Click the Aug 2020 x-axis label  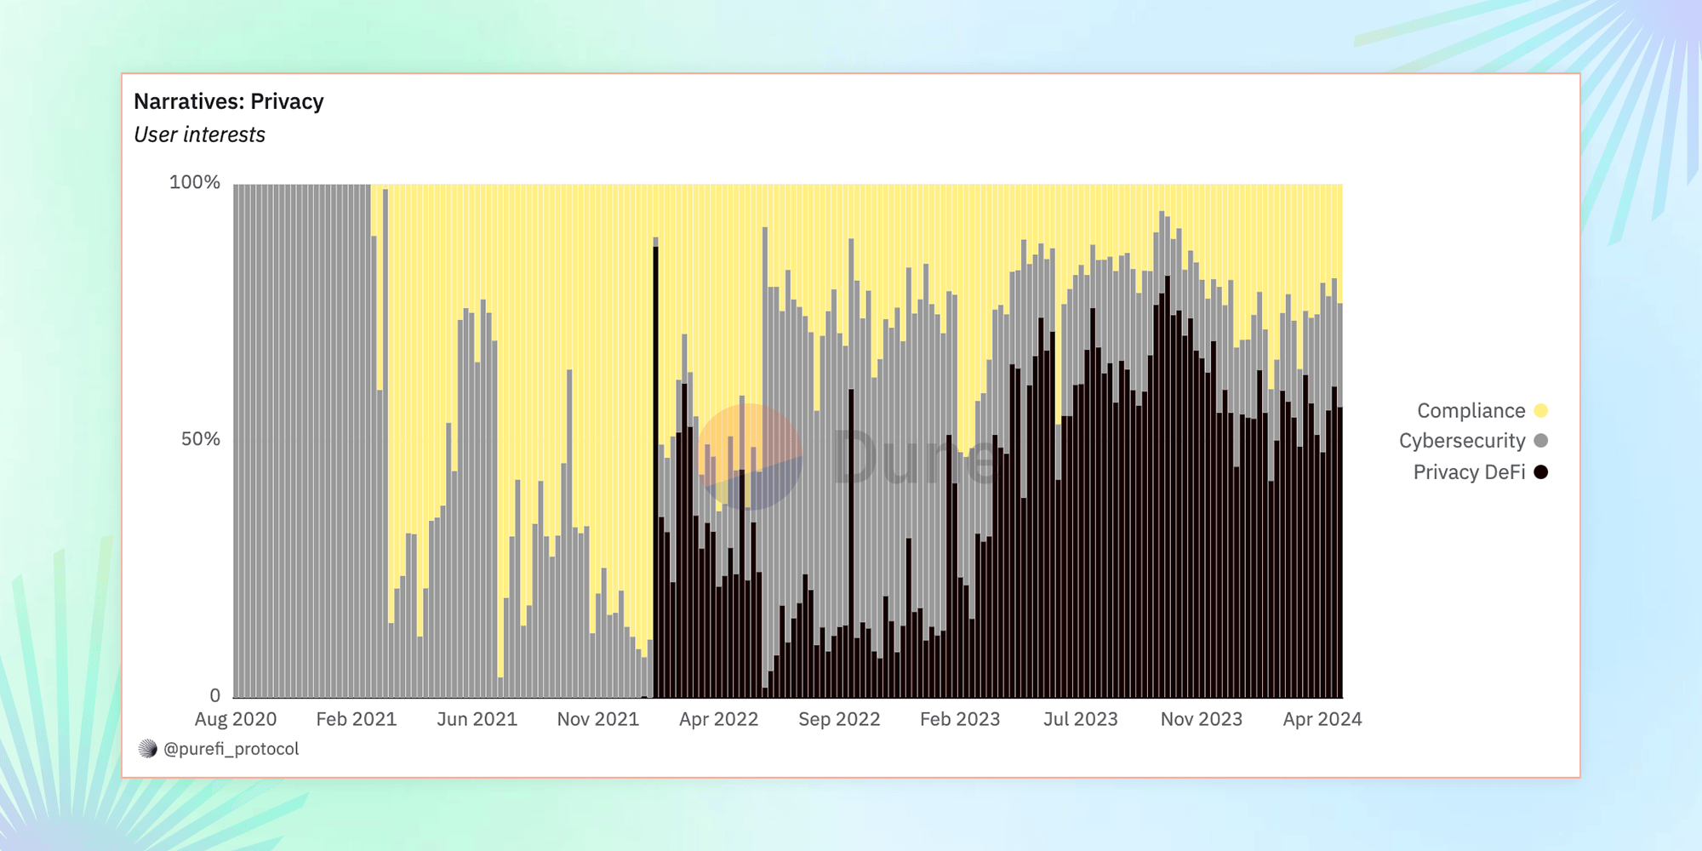[236, 720]
